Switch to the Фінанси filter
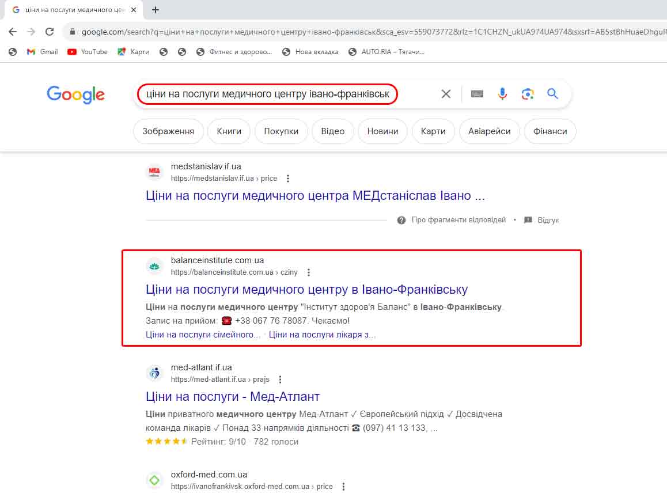 pos(550,131)
